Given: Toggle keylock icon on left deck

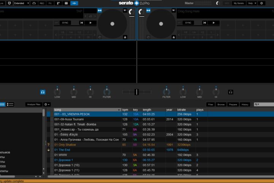Looking at the screenshot, I should [x=100, y=11].
